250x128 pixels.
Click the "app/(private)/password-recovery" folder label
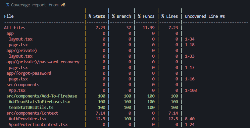43,62
